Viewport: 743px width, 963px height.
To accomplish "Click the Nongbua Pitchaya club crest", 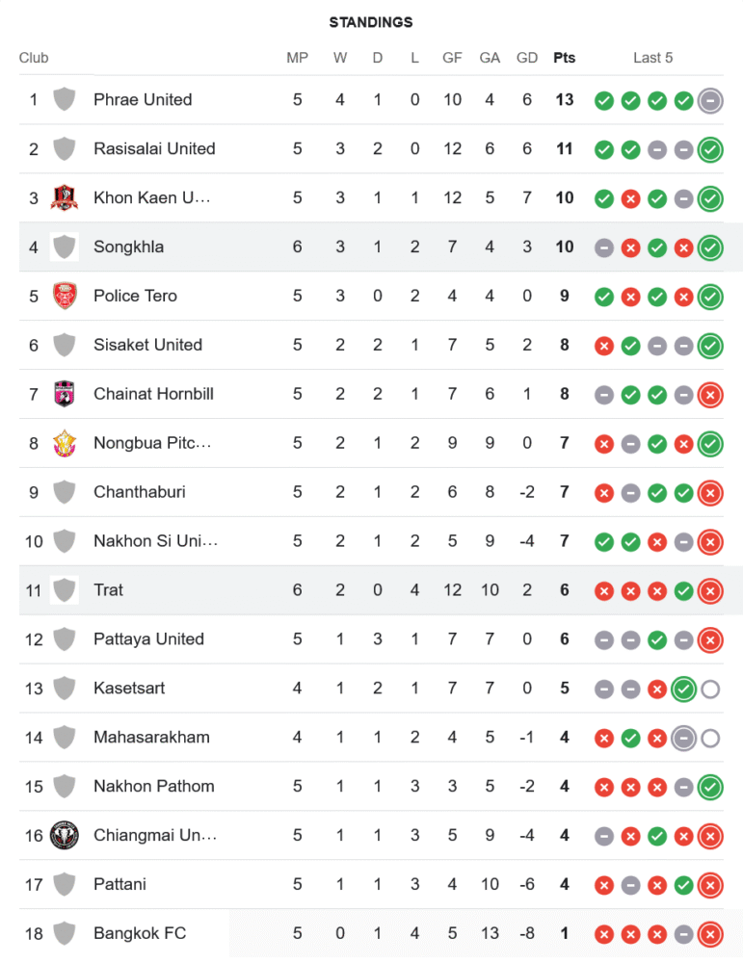I will click(x=65, y=443).
